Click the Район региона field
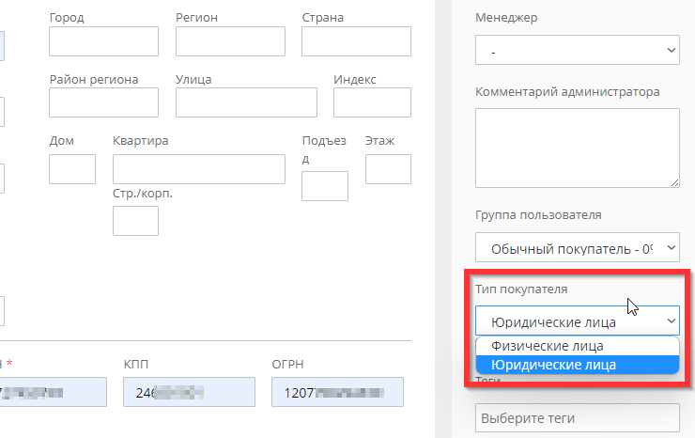Viewport: 695px width, 438px height. tap(103, 102)
